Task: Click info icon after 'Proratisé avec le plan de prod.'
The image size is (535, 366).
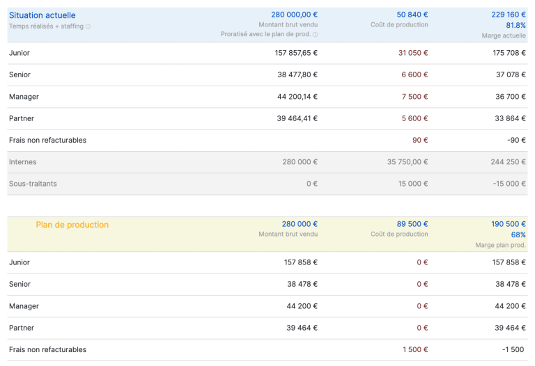Action: (x=315, y=34)
